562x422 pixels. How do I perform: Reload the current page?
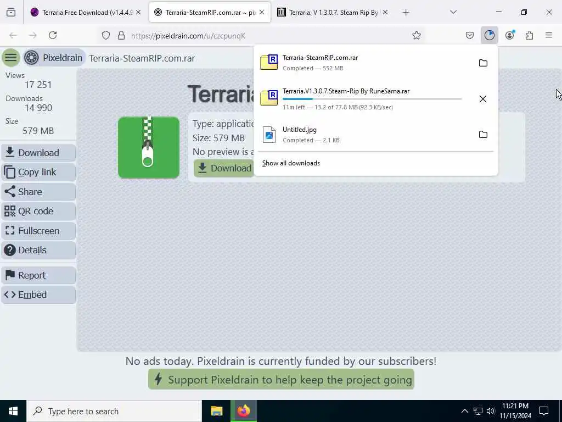53,35
